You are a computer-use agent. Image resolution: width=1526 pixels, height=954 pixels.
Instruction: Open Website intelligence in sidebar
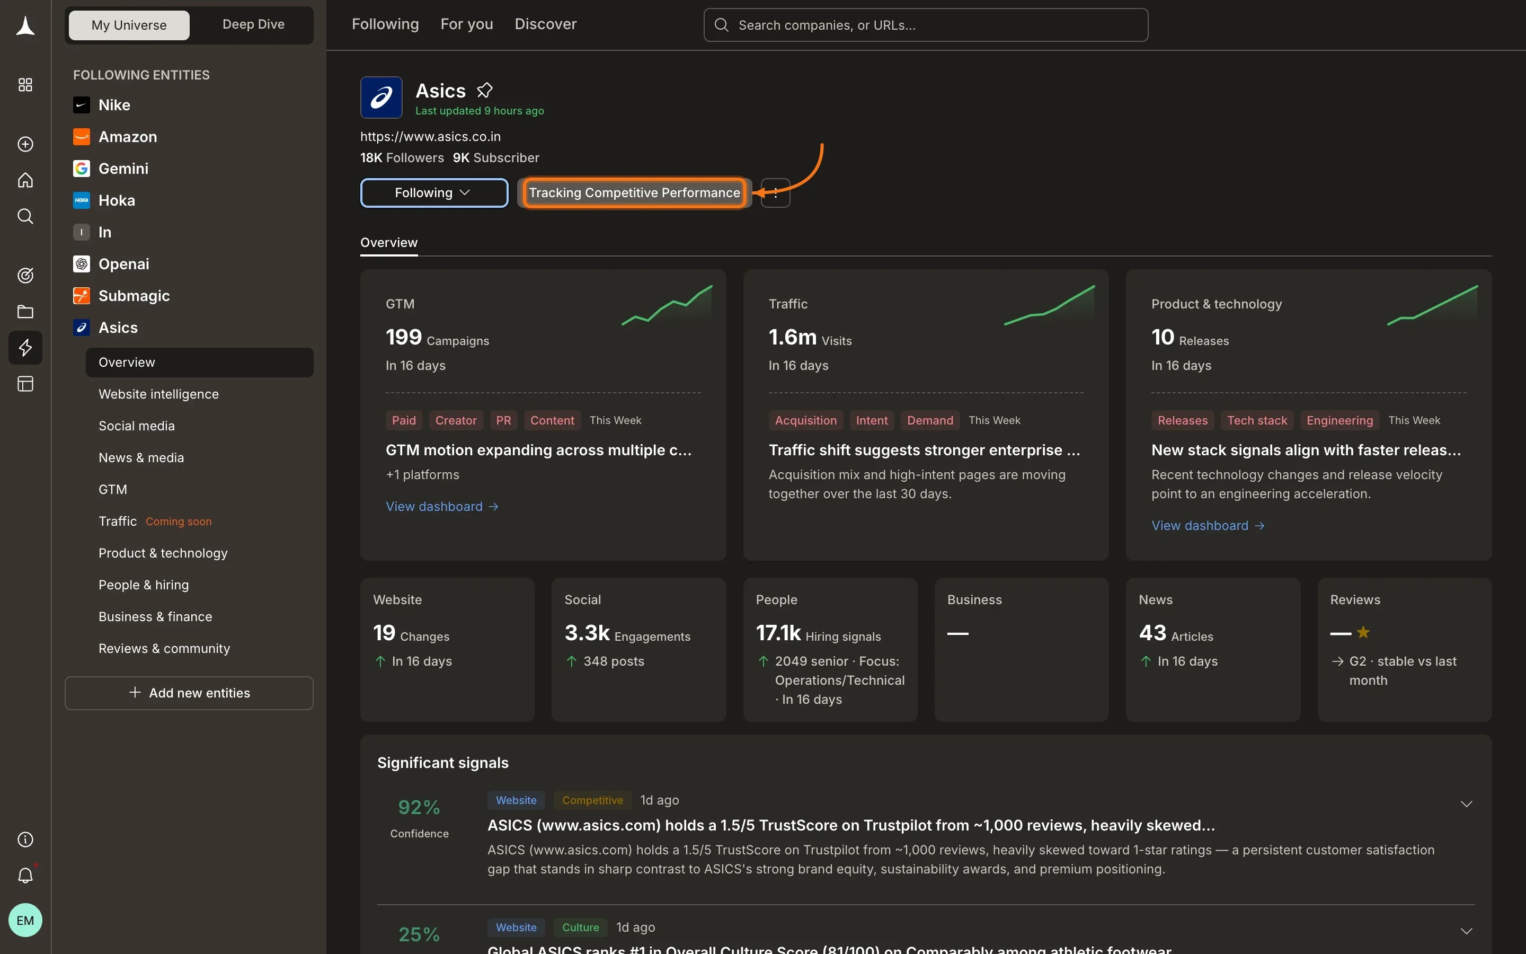[x=158, y=394]
